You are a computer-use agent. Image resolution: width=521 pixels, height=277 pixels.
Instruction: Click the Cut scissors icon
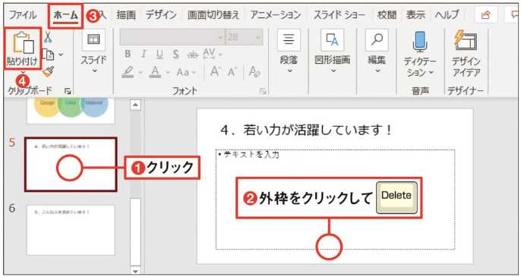tap(49, 36)
